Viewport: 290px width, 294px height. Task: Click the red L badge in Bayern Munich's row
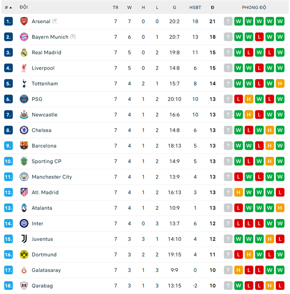pos(259,37)
